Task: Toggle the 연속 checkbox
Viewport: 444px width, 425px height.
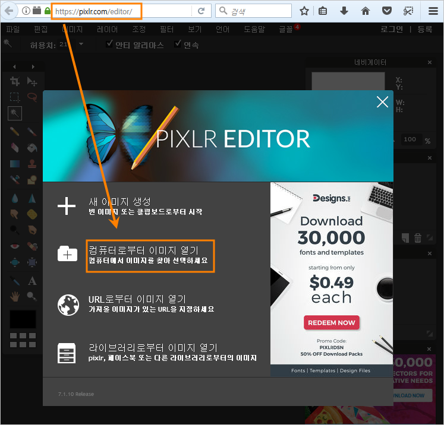Action: [178, 44]
